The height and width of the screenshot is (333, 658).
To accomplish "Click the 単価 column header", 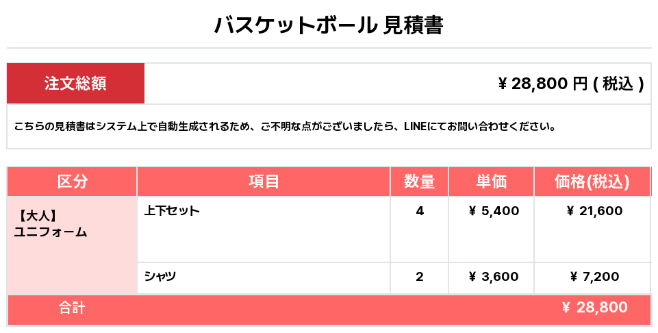I will point(491,182).
